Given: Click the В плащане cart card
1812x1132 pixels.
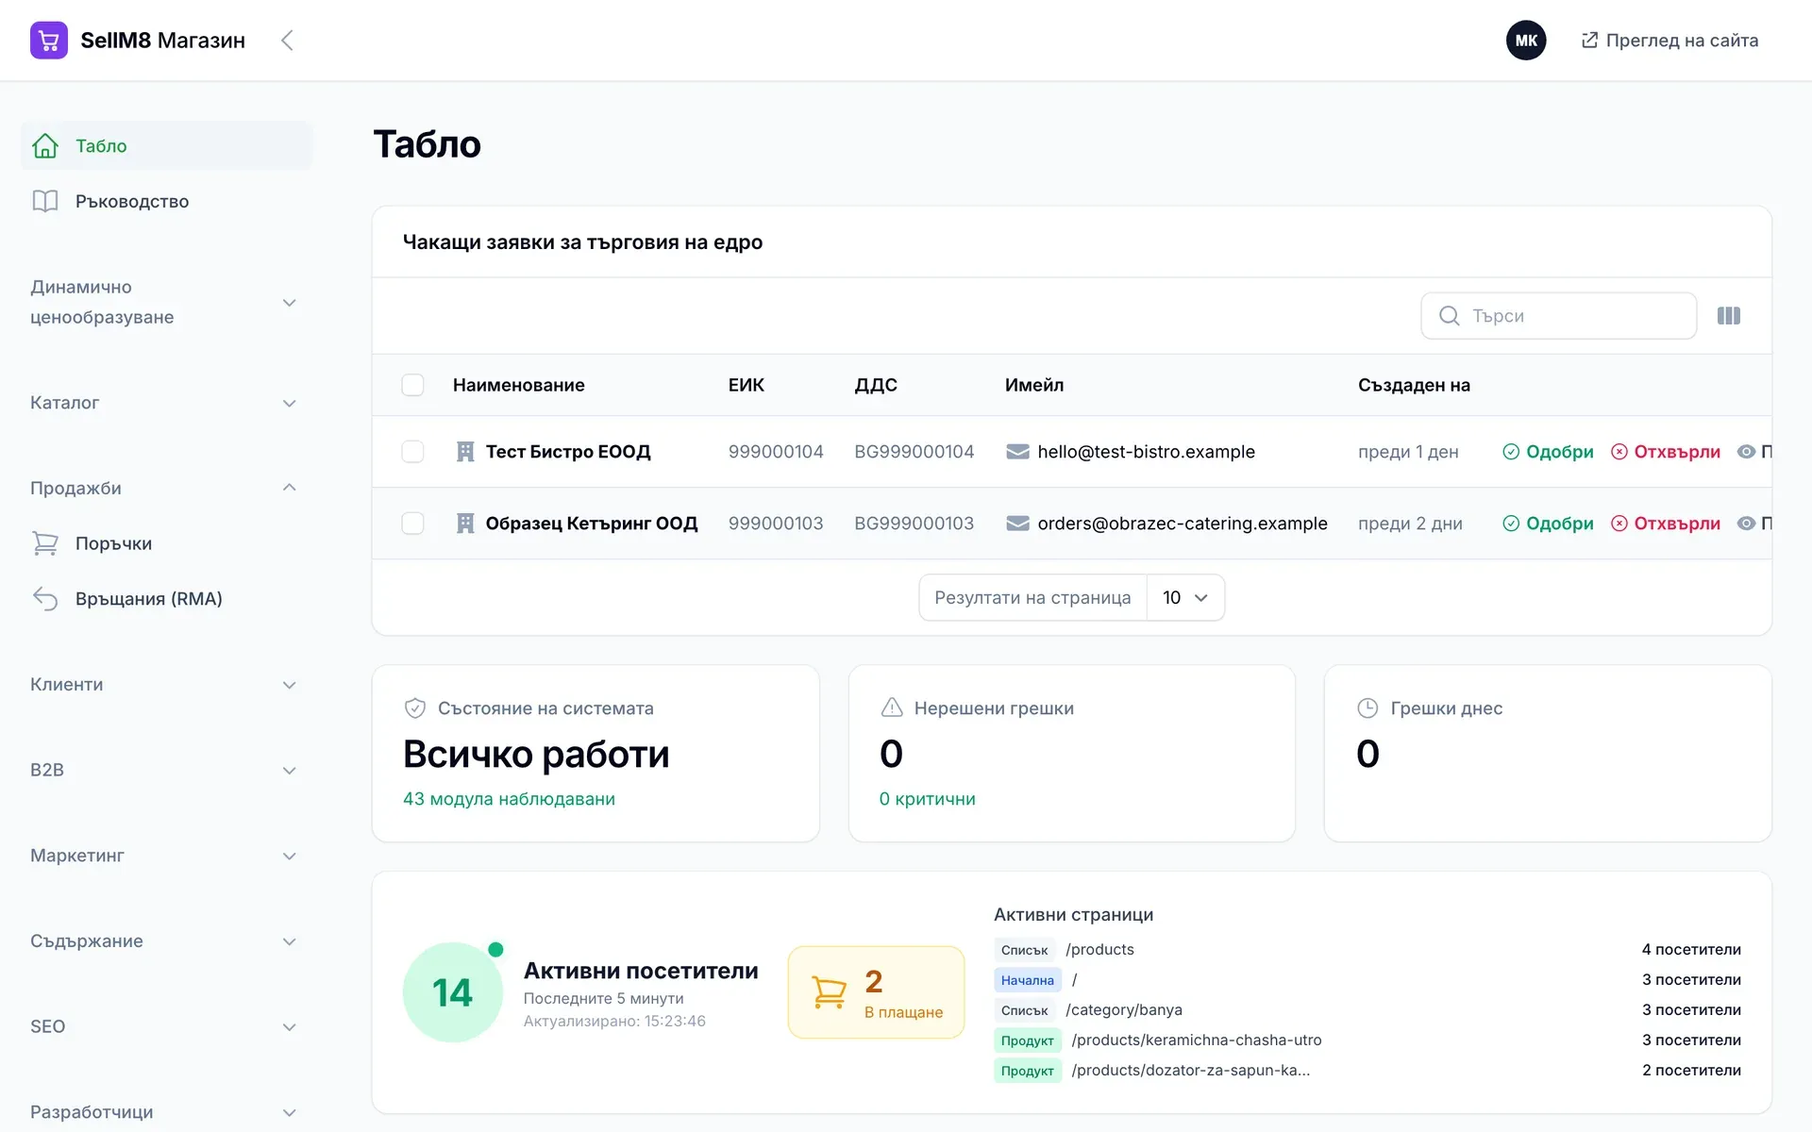Looking at the screenshot, I should click(876, 992).
